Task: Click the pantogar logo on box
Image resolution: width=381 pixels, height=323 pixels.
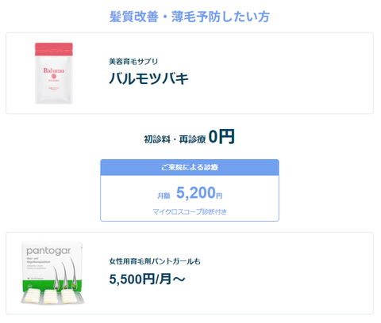Action: point(48,251)
